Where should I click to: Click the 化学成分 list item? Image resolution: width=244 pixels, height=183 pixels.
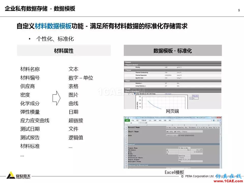click(x=30, y=103)
